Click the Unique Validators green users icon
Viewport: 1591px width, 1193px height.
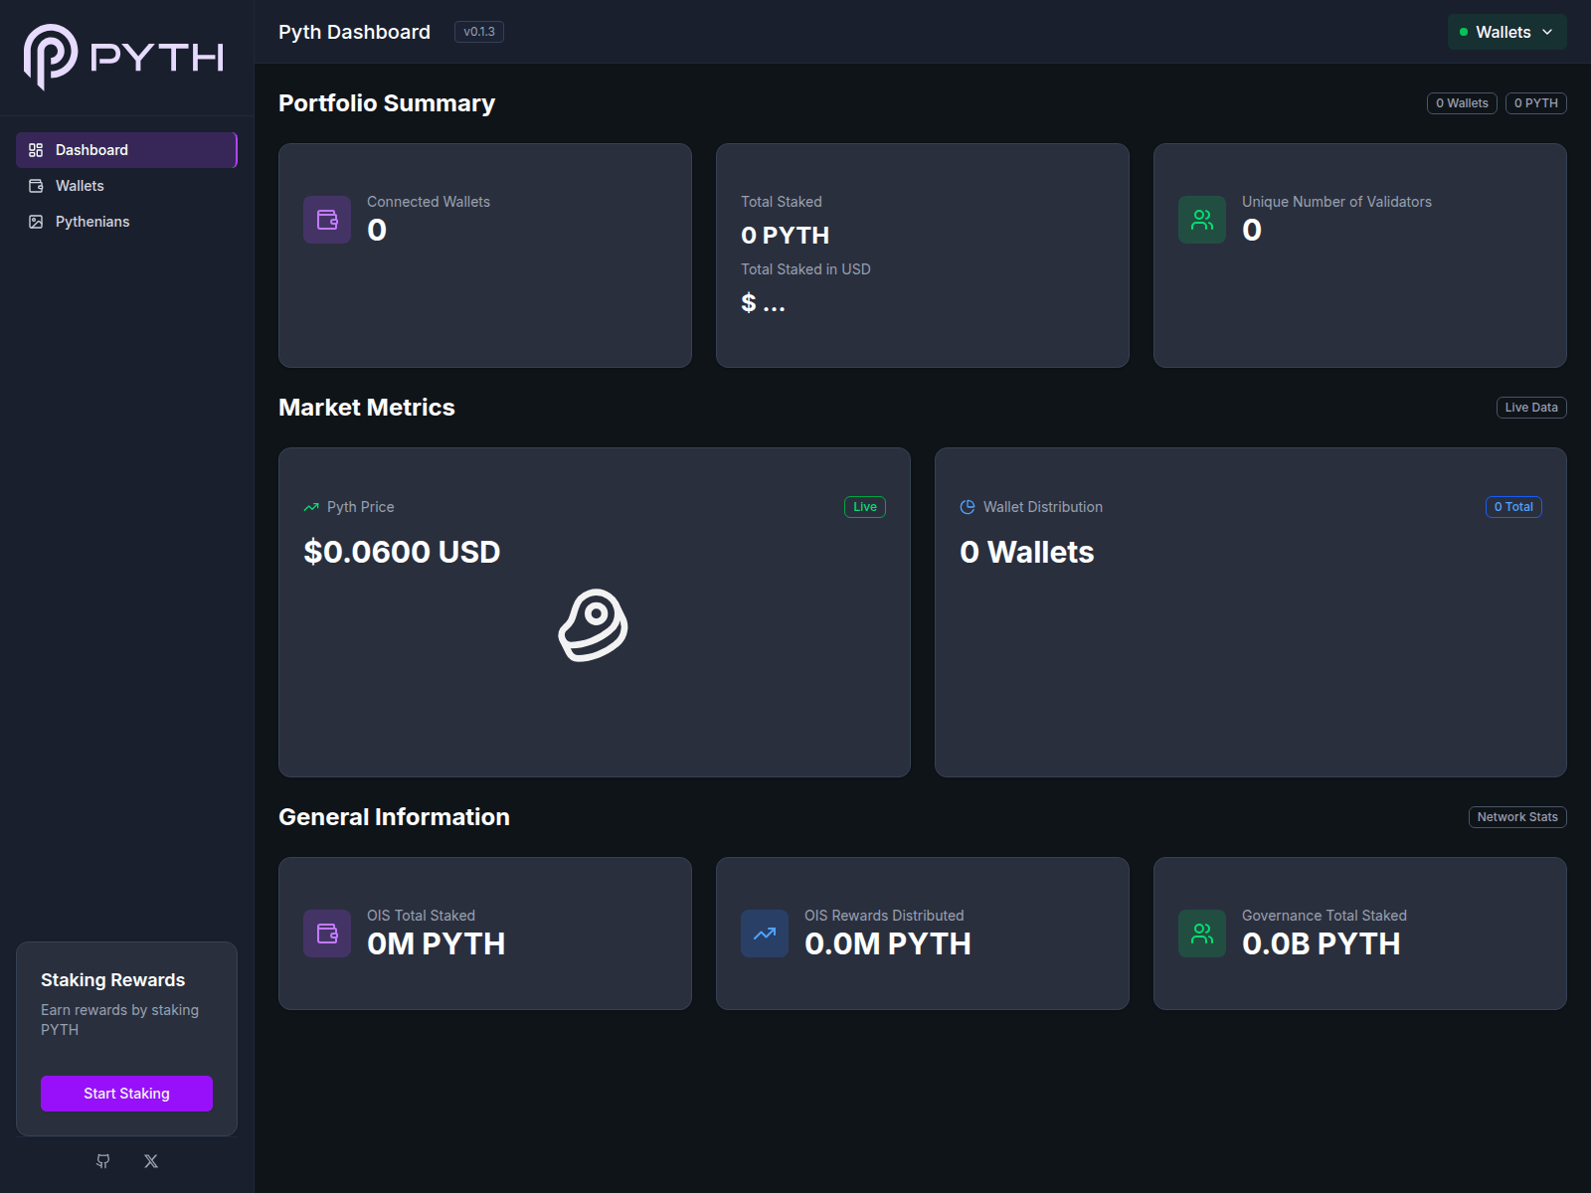[x=1202, y=220]
